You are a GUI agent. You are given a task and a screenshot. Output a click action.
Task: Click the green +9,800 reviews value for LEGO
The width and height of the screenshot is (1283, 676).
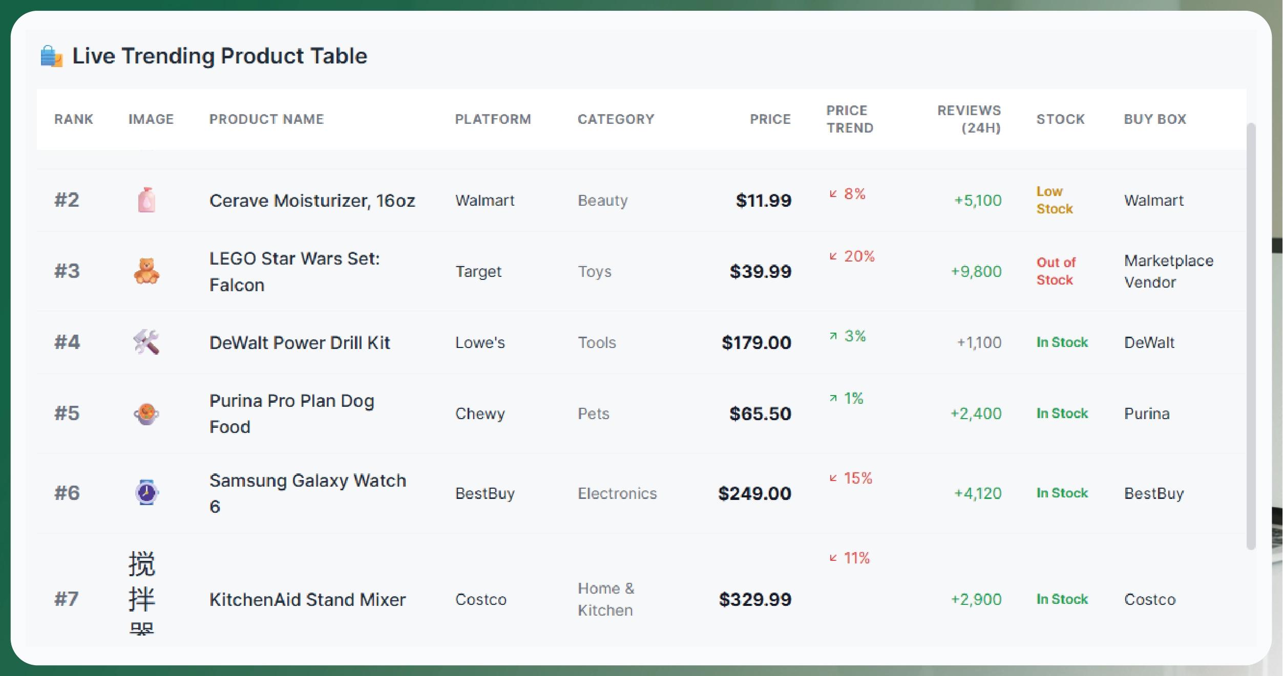977,271
